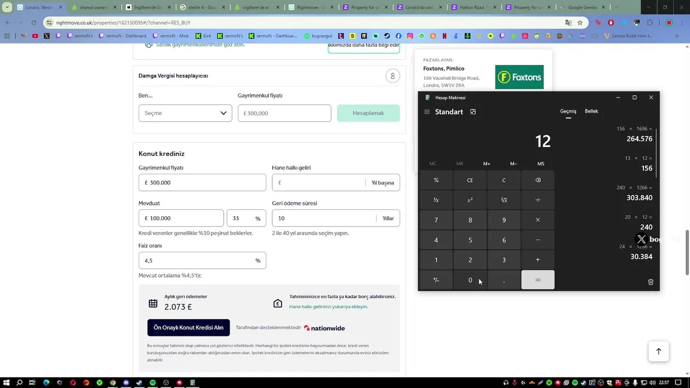Expand the 'Ben...' Seçme dropdown

(x=185, y=113)
